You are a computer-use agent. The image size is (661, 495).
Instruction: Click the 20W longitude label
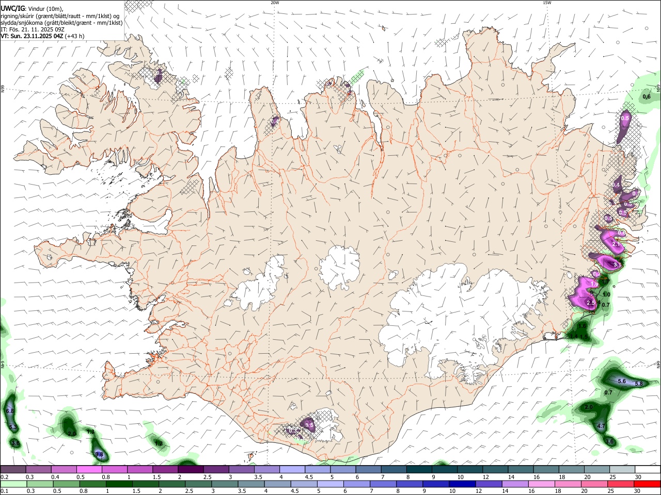point(275,3)
